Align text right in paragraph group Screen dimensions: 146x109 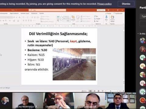click(29, 21)
